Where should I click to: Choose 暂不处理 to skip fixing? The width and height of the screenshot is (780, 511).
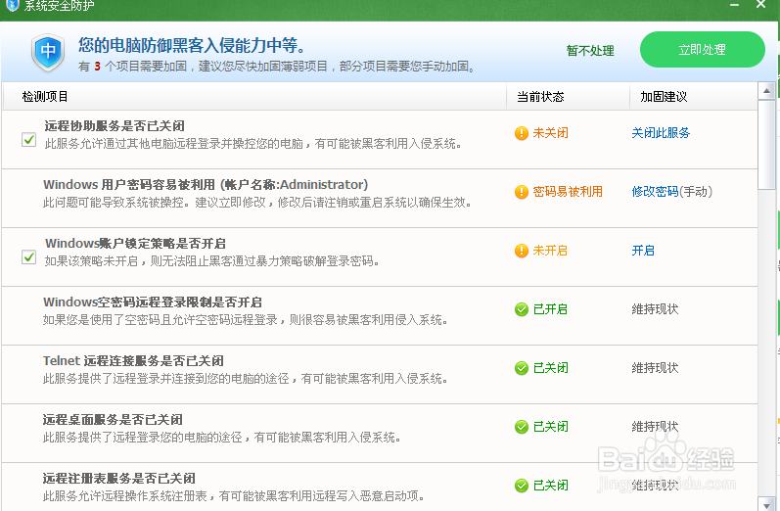click(590, 51)
